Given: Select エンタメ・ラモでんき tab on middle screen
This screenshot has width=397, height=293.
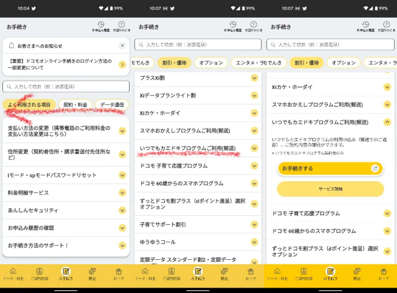Looking at the screenshot, I should (259, 63).
